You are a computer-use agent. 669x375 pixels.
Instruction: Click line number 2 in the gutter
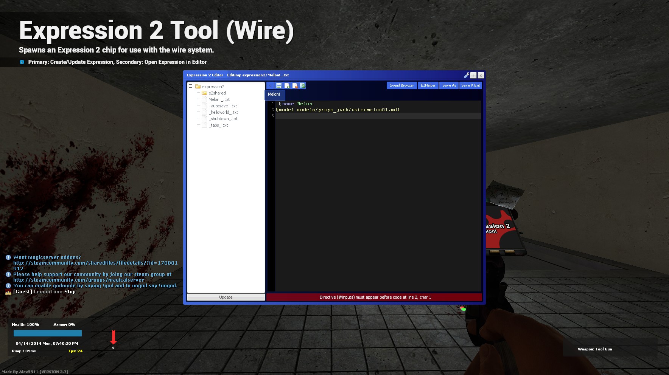272,110
